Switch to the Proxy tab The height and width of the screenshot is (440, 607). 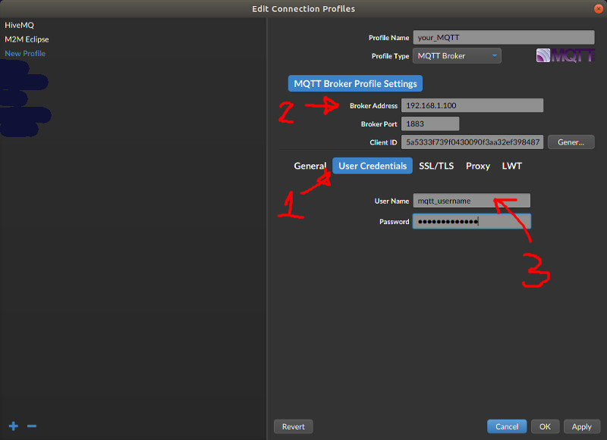[x=478, y=166]
